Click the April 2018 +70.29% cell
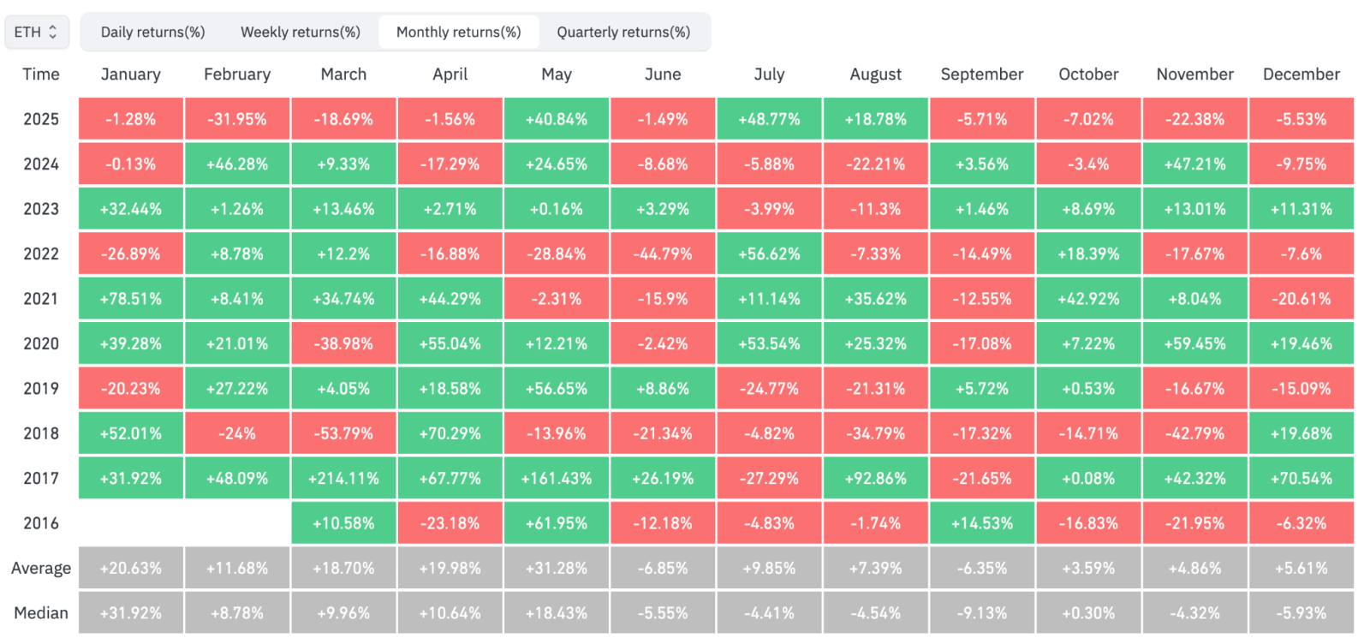The image size is (1370, 644). point(450,434)
